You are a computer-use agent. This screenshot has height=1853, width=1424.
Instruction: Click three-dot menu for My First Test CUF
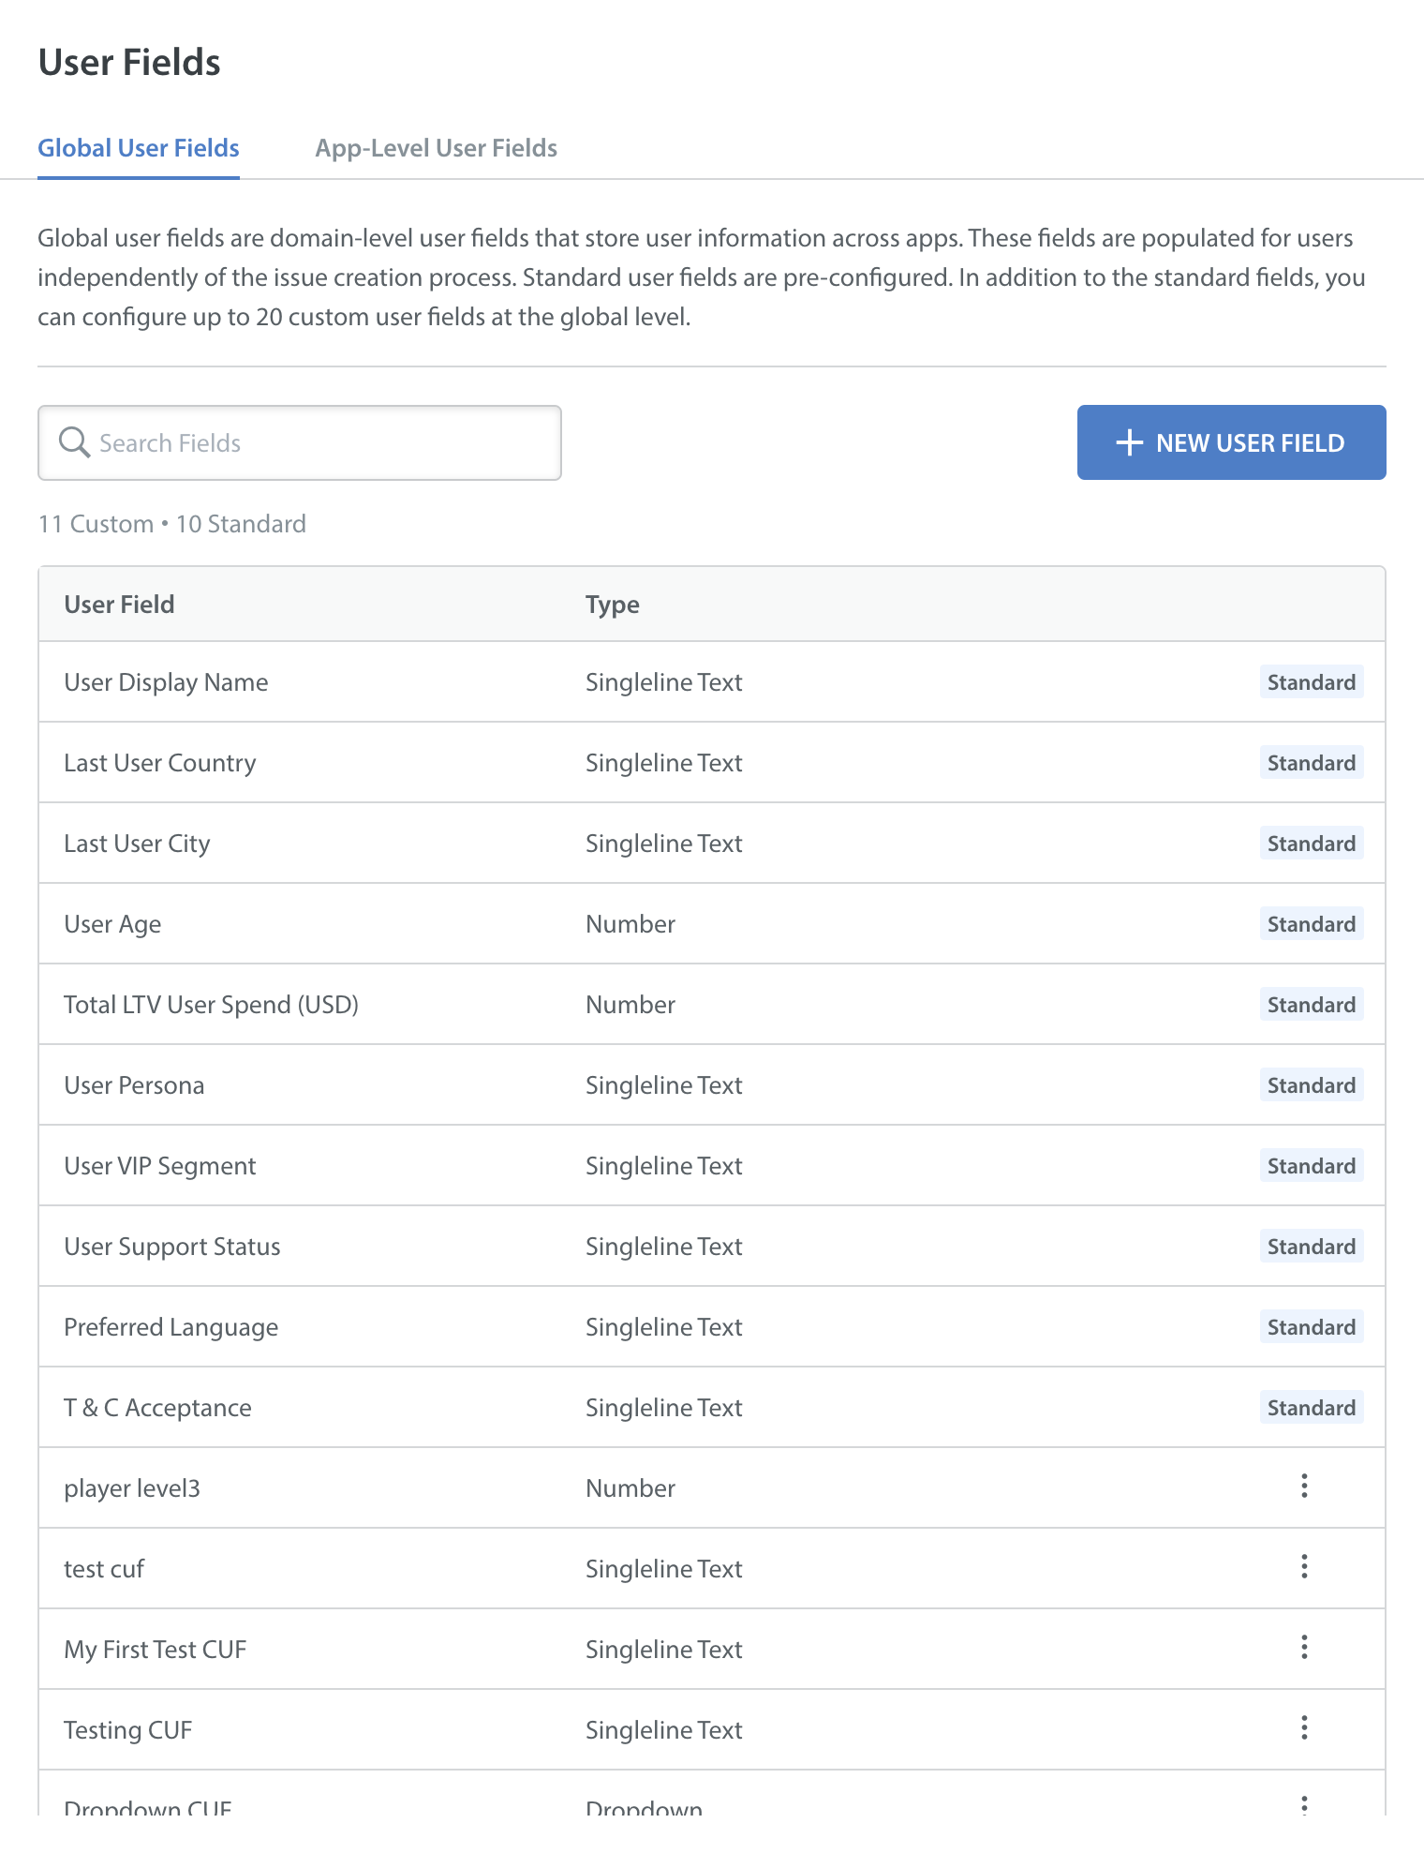tap(1304, 1648)
